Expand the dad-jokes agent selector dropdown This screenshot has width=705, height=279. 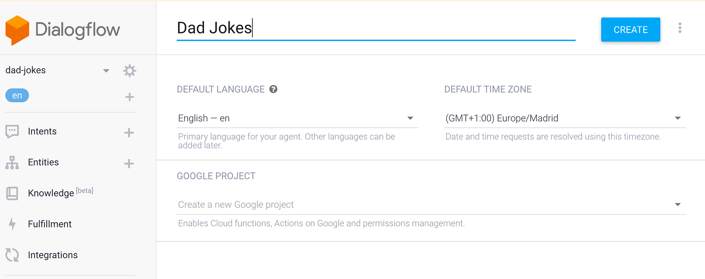[106, 71]
